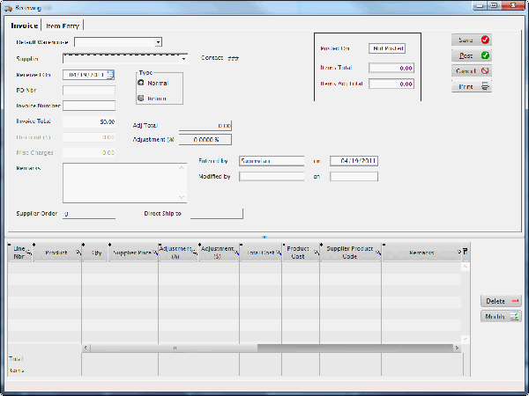The image size is (529, 396).
Task: Open the Supplier dropdown list
Action: tap(183, 59)
